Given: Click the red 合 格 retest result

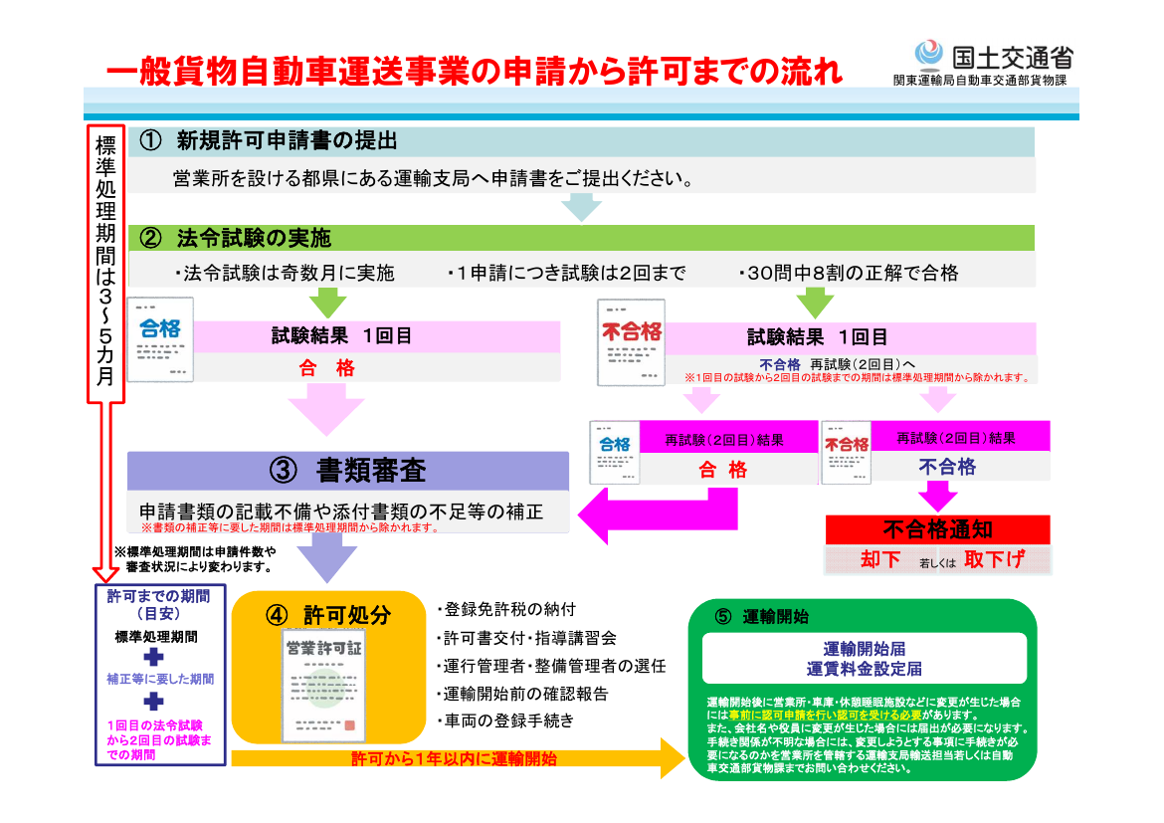Looking at the screenshot, I should point(723,470).
